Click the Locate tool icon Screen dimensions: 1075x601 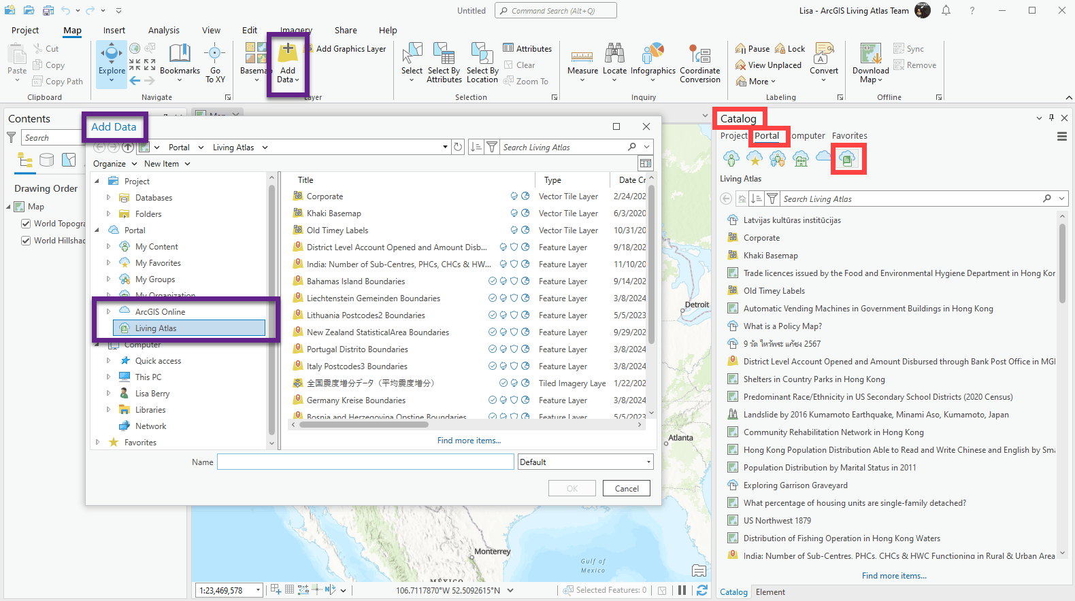click(x=614, y=53)
